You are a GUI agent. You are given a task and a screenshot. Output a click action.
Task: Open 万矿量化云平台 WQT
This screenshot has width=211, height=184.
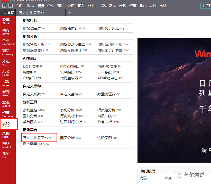click(39, 138)
